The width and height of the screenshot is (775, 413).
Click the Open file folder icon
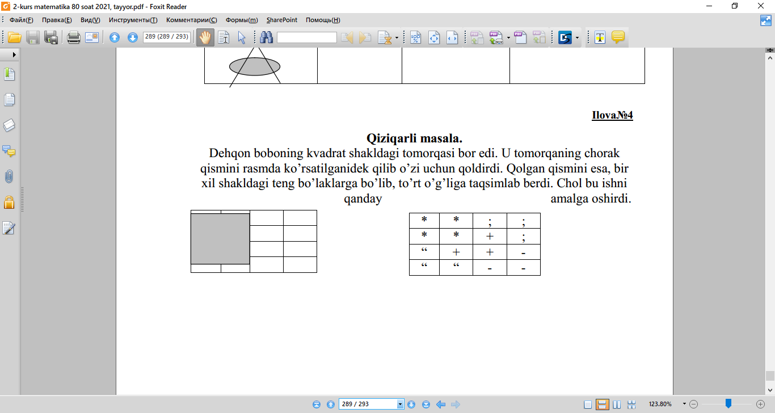pos(14,38)
